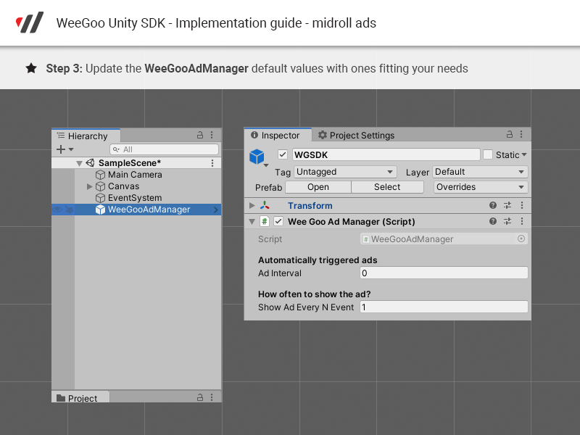
Task: Expand the Transform component foldout
Action: click(x=252, y=205)
